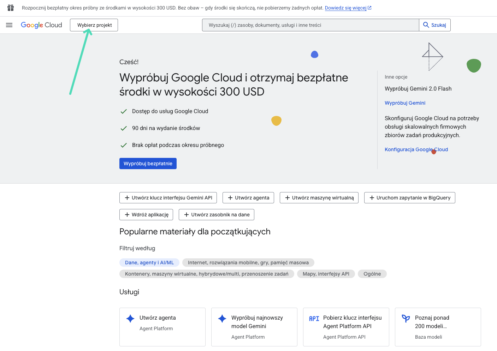Select the Dane, agenty i AI/ML filter
The width and height of the screenshot is (497, 351).
point(149,263)
